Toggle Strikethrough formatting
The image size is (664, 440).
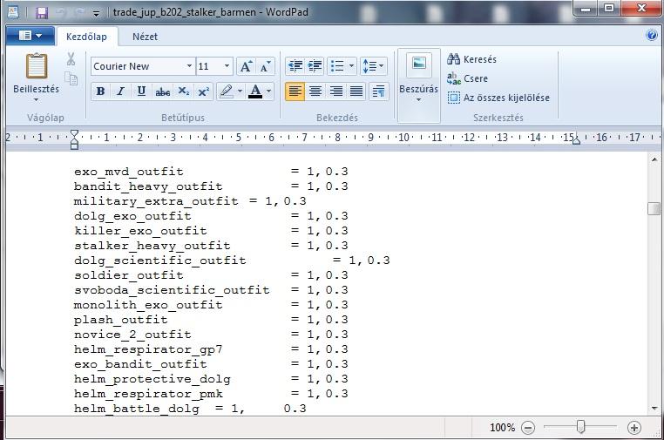pyautogui.click(x=163, y=91)
